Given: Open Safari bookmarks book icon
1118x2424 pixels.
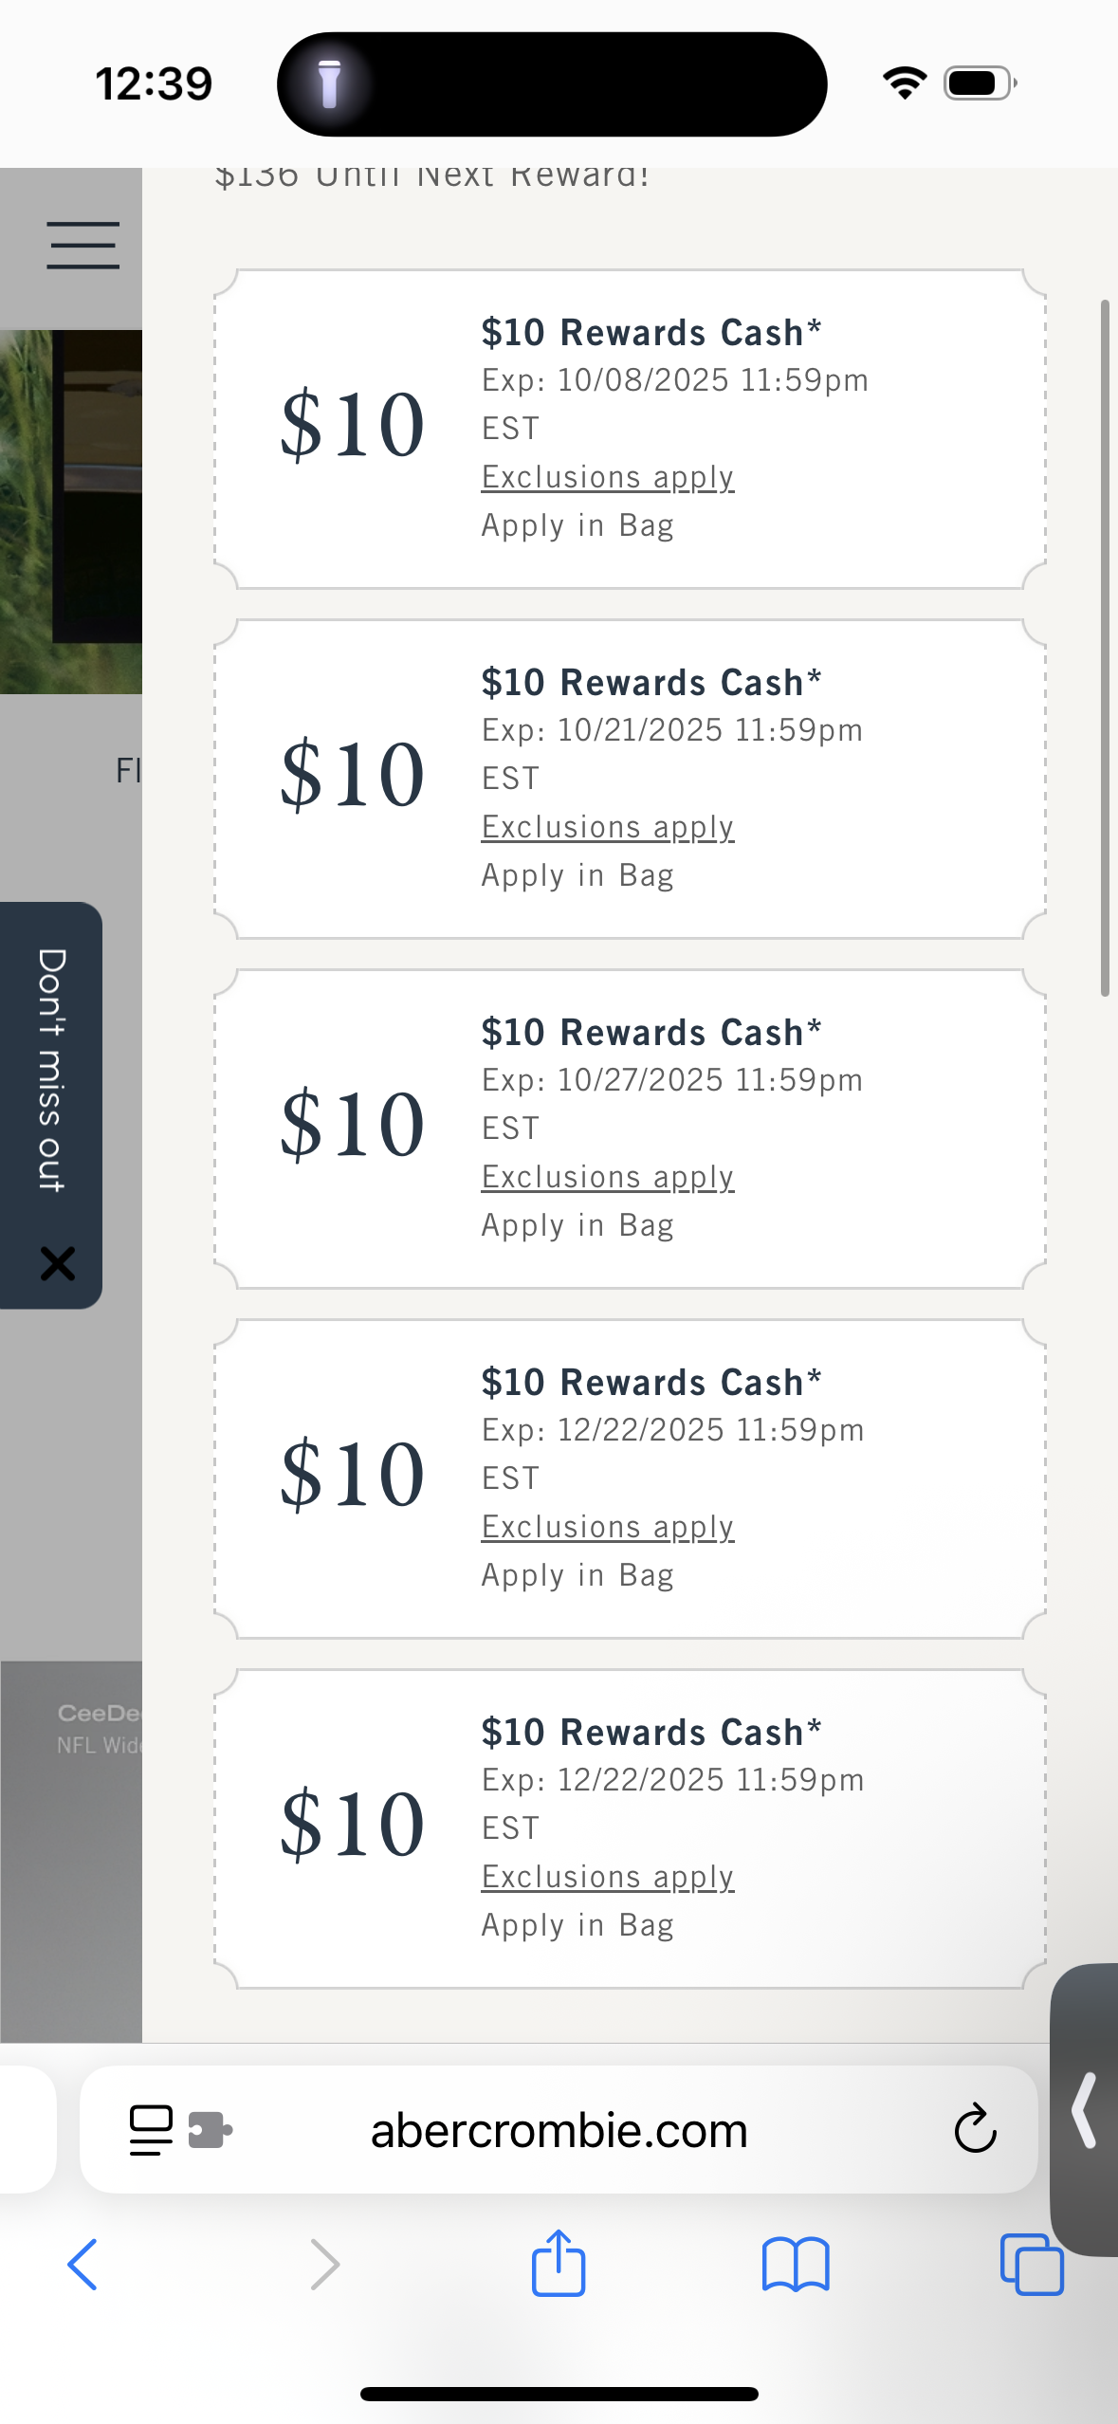Looking at the screenshot, I should 796,2265.
